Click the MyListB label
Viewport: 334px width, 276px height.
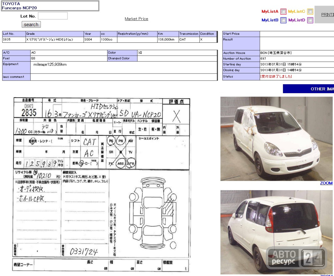tap(270, 20)
